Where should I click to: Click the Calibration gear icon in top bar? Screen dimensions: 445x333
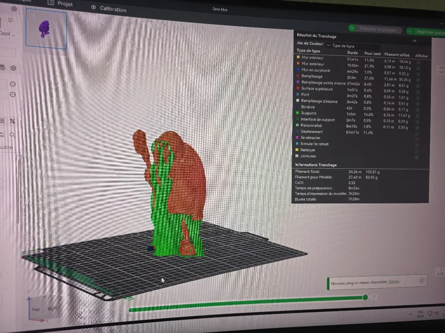point(93,7)
